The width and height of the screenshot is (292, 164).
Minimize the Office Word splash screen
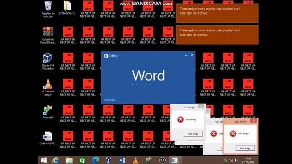point(186,56)
